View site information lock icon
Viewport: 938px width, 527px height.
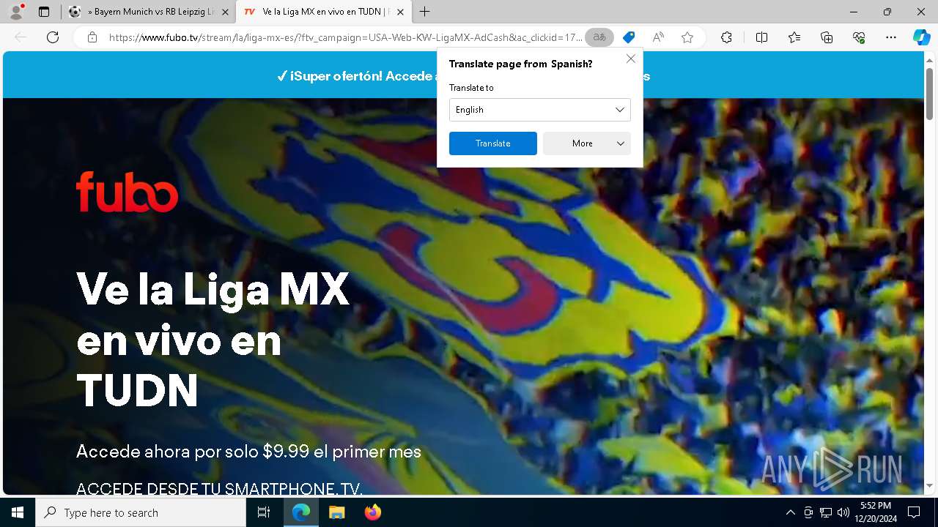tap(92, 37)
